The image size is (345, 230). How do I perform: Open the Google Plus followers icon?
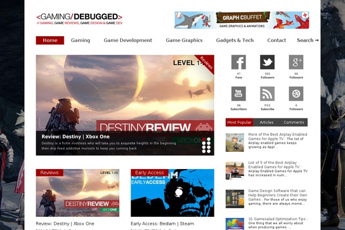pos(296,62)
